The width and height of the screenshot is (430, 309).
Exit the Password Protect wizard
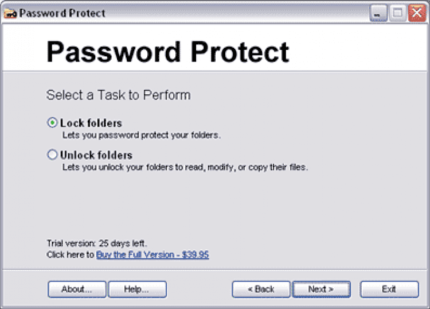pyautogui.click(x=389, y=289)
